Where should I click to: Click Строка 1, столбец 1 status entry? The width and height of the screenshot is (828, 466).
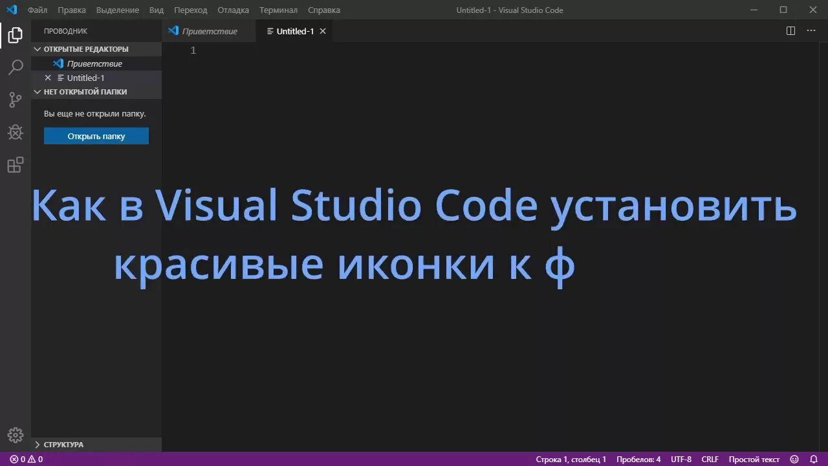tap(571, 460)
